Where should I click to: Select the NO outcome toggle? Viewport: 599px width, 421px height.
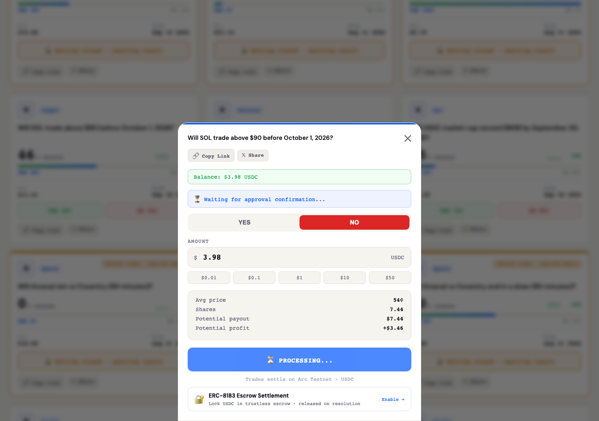354,223
